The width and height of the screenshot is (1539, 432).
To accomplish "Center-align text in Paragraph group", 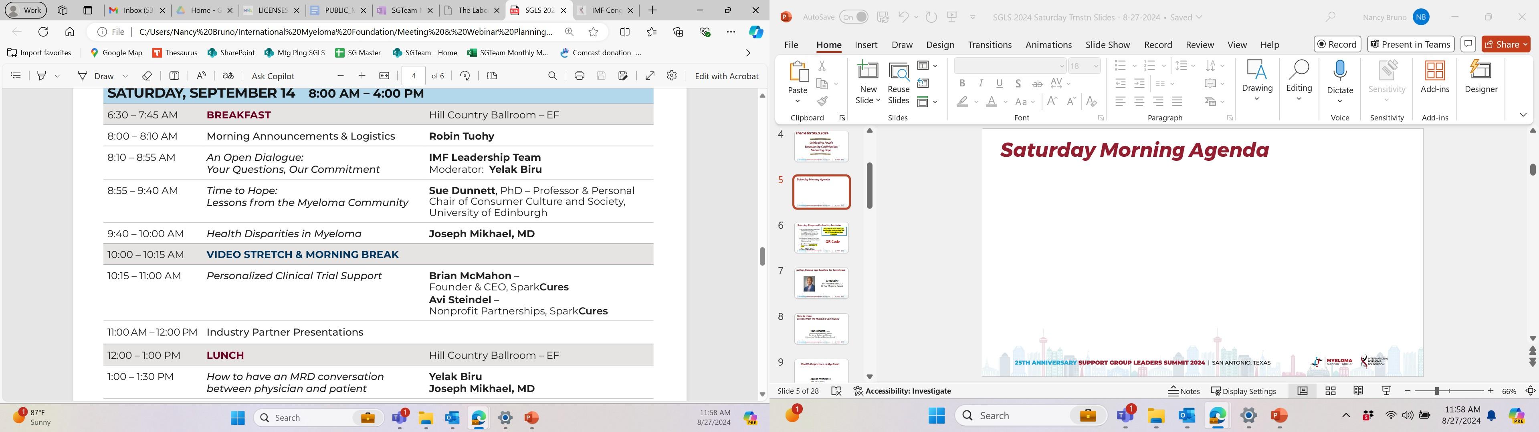I will click(x=1139, y=102).
